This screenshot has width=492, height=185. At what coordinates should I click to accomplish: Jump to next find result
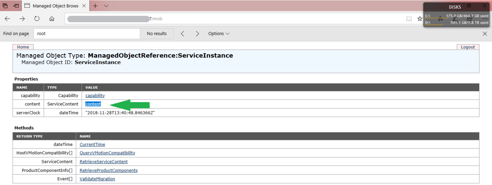[x=197, y=34]
